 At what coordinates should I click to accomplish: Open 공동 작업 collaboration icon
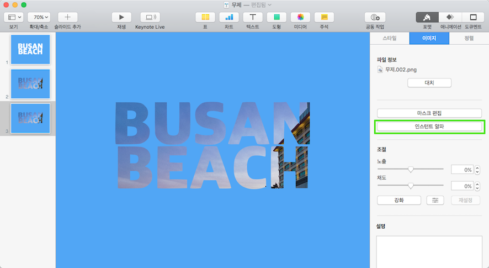375,17
